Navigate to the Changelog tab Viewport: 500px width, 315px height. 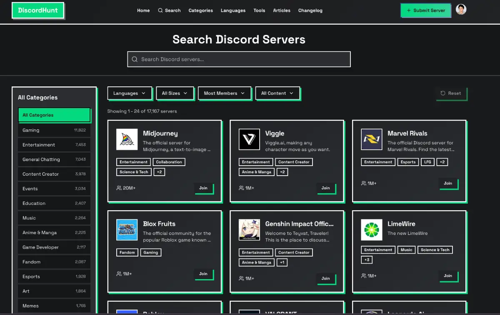[x=310, y=10]
